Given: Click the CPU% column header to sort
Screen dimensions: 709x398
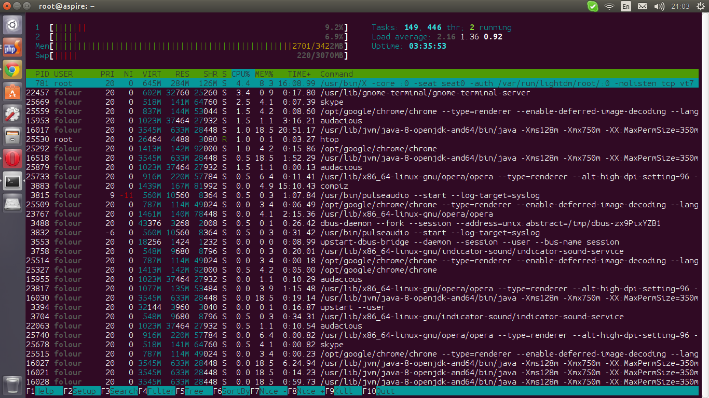Looking at the screenshot, I should [x=241, y=74].
